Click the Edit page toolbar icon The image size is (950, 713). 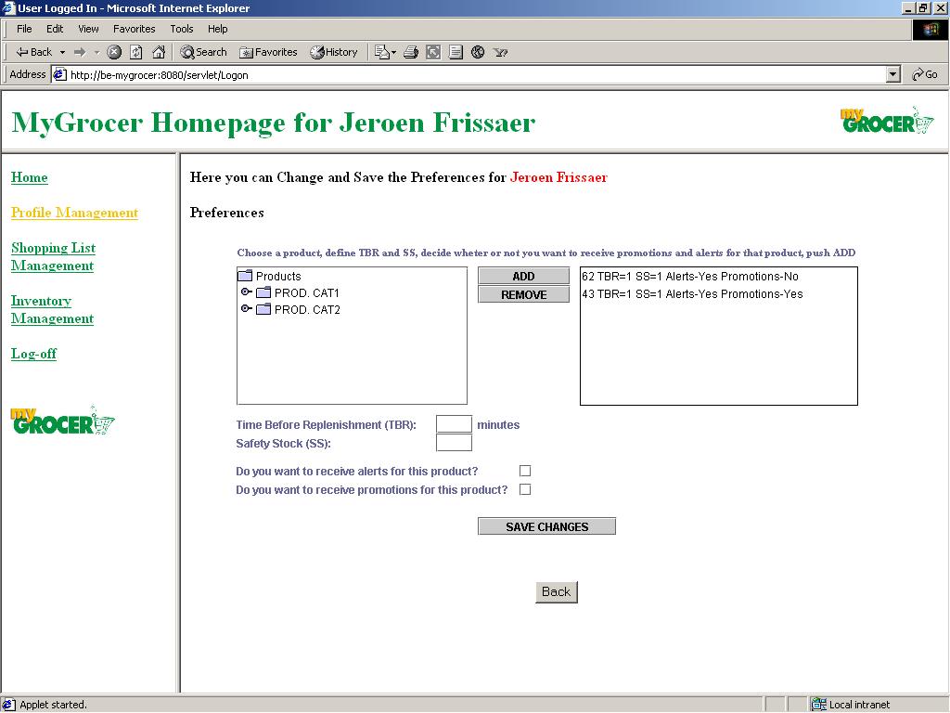click(433, 52)
